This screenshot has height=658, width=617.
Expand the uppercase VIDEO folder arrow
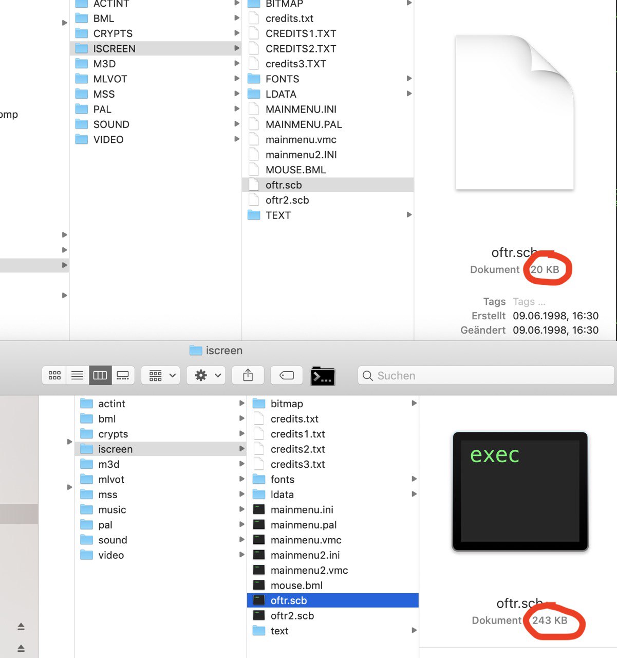pyautogui.click(x=237, y=139)
